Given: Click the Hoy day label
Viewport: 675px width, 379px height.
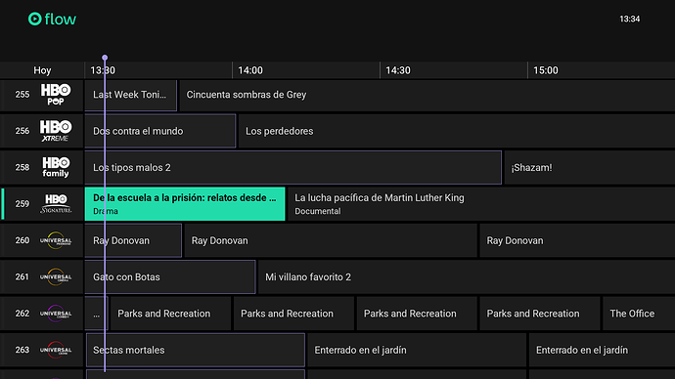Looking at the screenshot, I should pyautogui.click(x=42, y=70).
